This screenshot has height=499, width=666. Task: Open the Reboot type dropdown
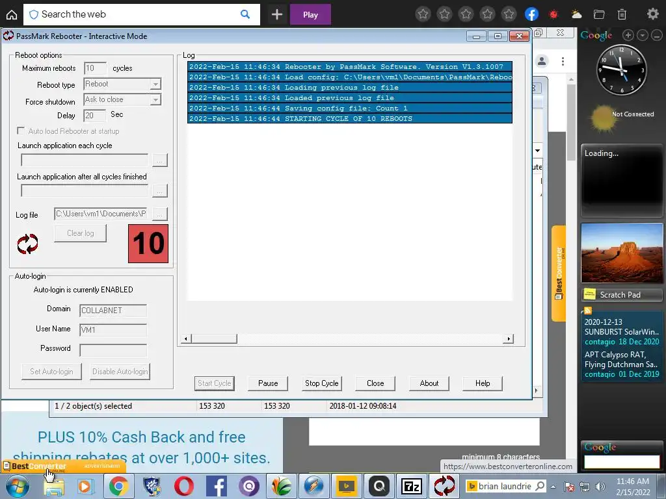[x=155, y=84]
